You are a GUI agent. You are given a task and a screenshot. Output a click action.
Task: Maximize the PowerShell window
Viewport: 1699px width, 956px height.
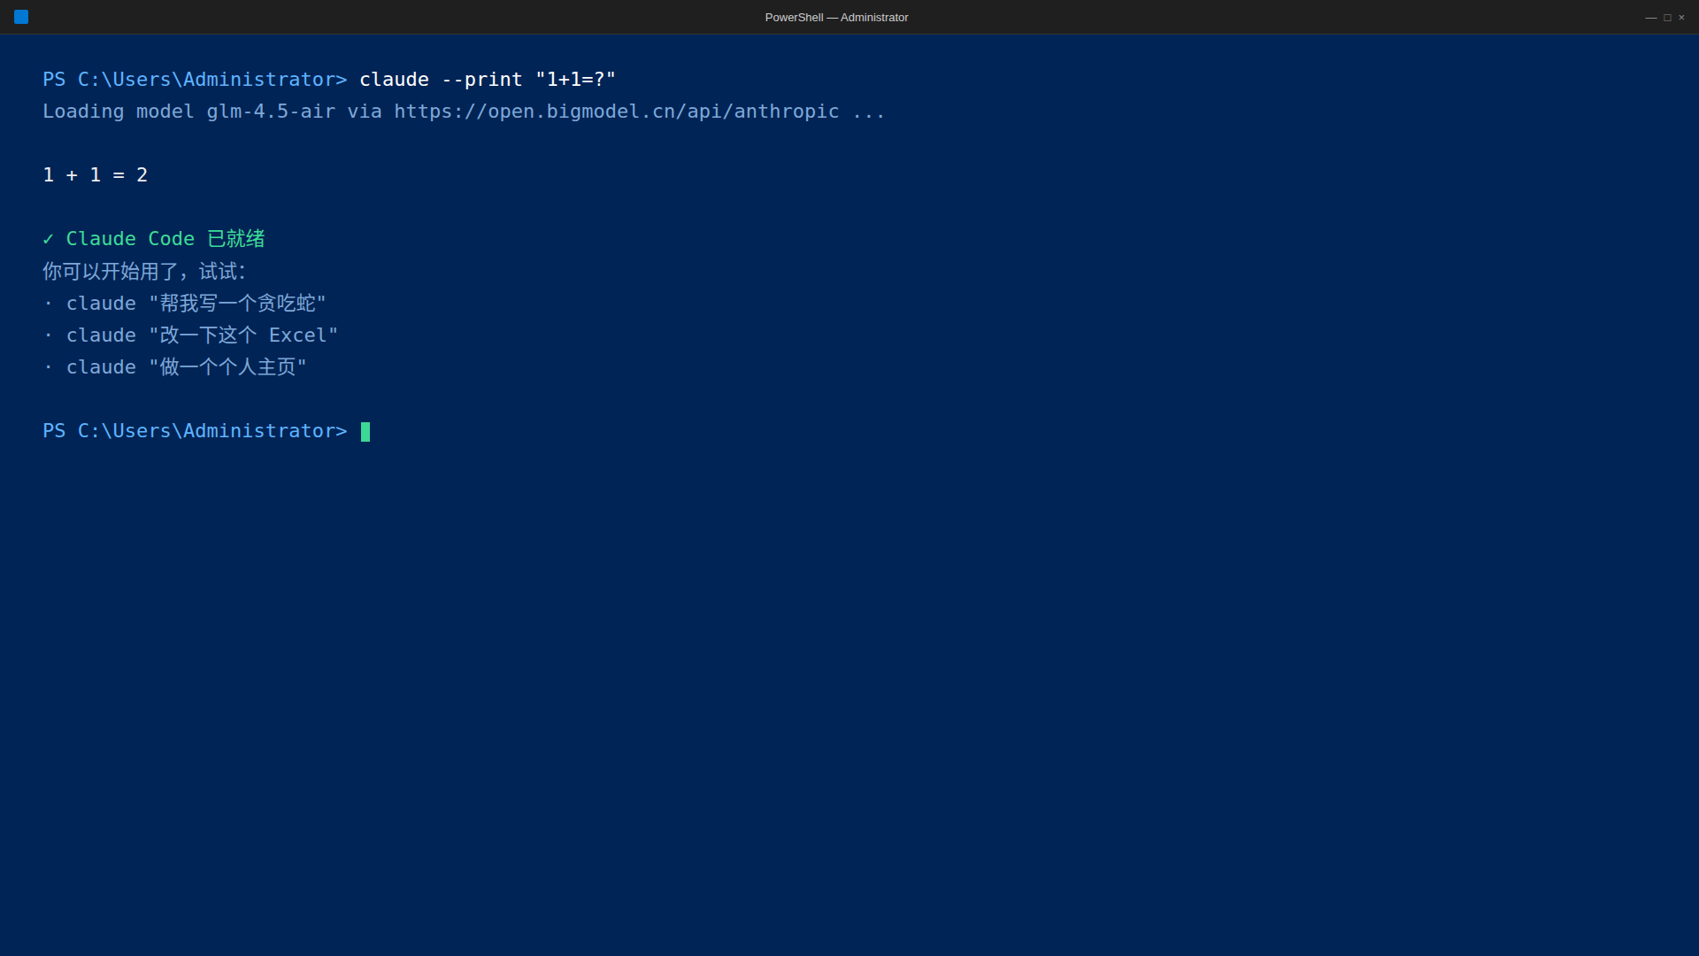[1667, 18]
